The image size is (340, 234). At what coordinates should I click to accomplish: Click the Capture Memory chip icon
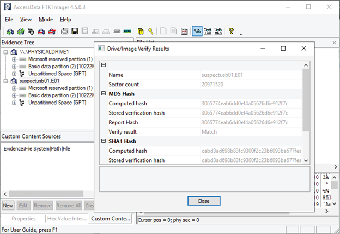click(127, 31)
